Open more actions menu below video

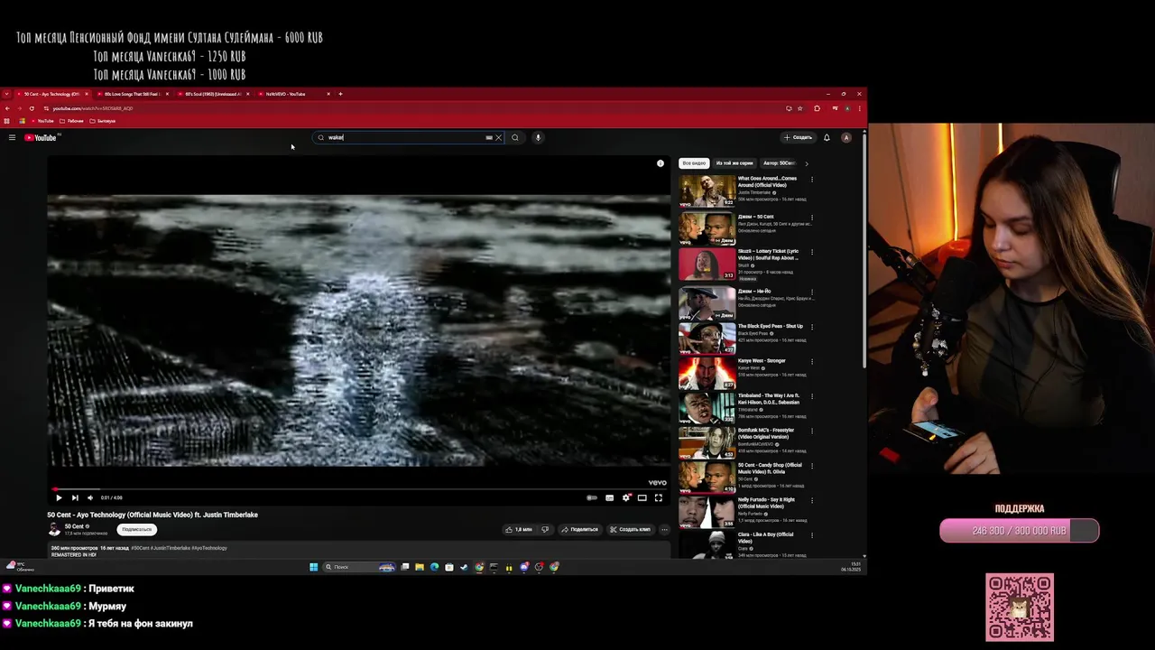point(665,529)
